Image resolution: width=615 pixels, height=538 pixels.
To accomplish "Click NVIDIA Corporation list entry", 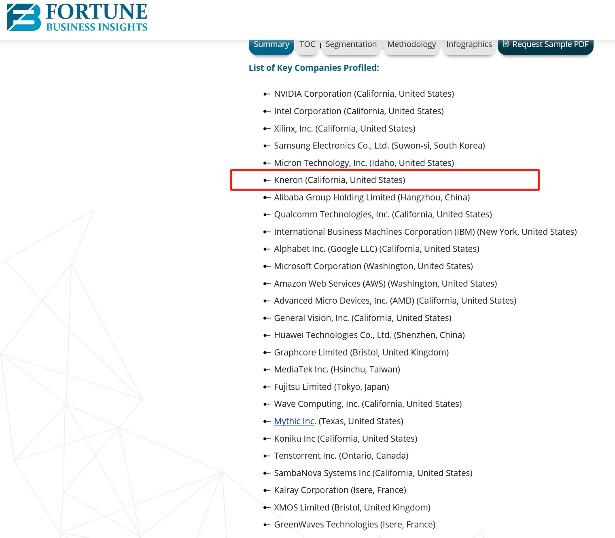I will pos(364,94).
